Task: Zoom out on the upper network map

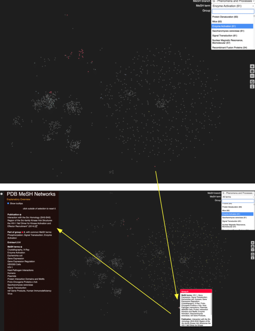Action: (x=252, y=76)
